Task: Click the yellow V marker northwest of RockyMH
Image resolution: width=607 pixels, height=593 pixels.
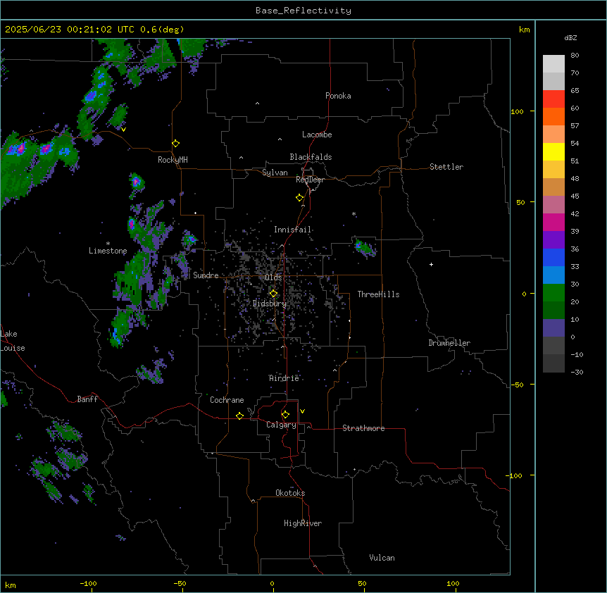Action: tap(123, 130)
